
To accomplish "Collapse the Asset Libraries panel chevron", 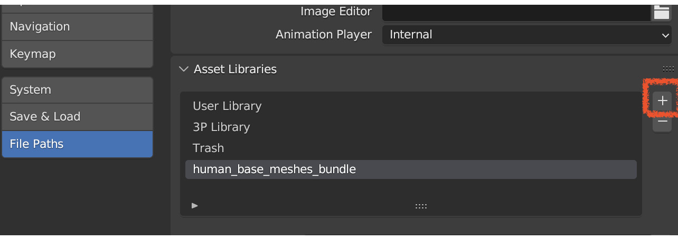I will pos(184,69).
